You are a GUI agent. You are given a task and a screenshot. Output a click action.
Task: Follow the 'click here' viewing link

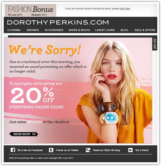tap(125, 9)
